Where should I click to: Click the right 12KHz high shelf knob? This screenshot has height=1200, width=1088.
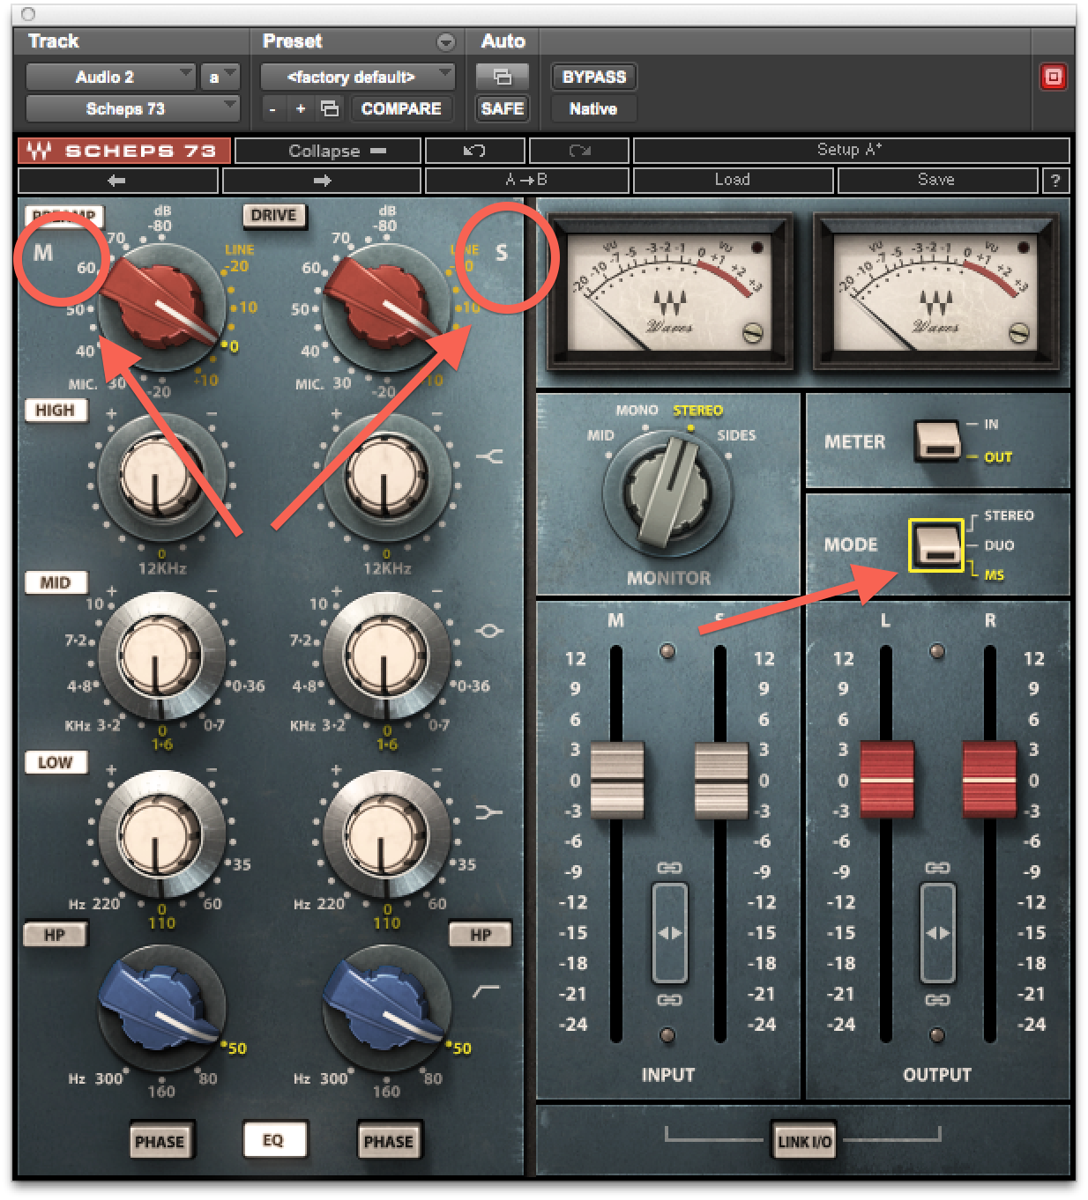click(x=385, y=475)
